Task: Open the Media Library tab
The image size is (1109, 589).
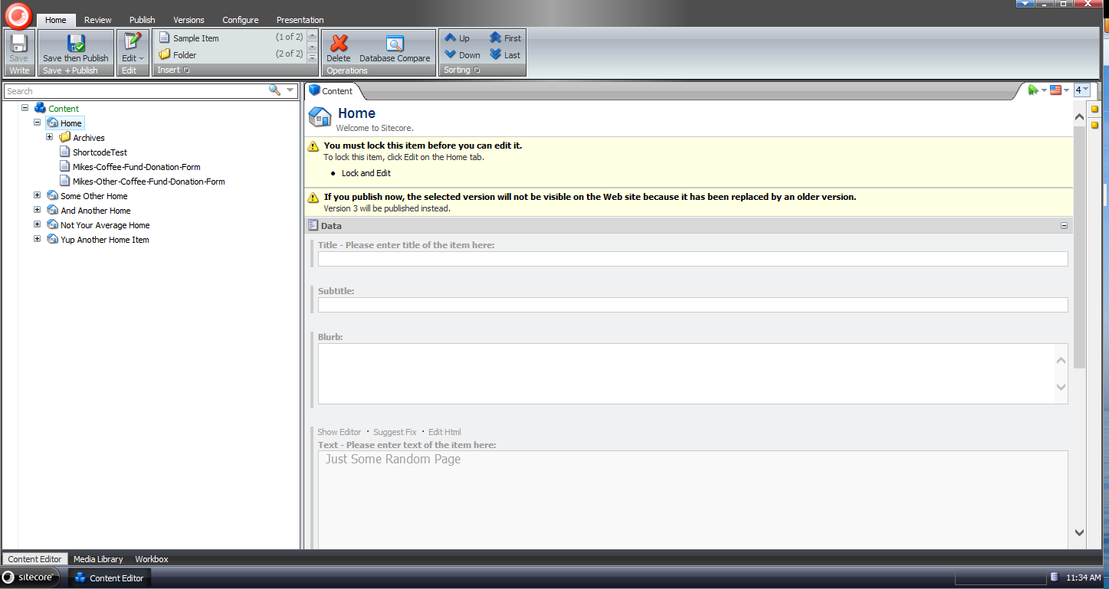Action: click(x=98, y=559)
